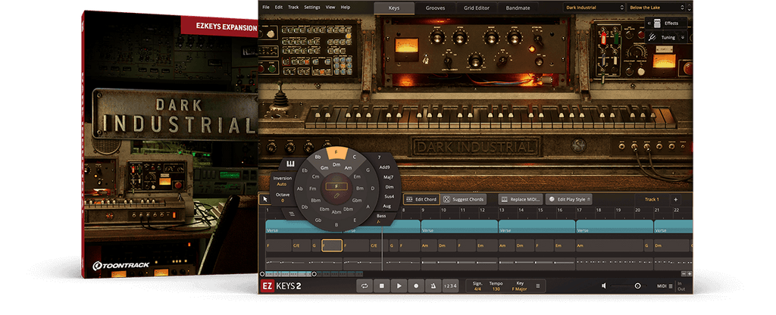Zoom in timeline with plus icon
This screenshot has width=776, height=315.
click(x=690, y=273)
